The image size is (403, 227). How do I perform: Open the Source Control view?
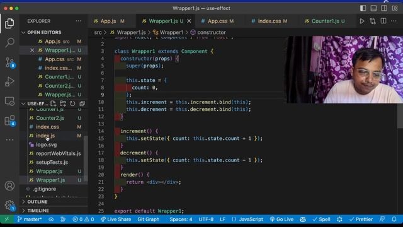click(x=10, y=62)
